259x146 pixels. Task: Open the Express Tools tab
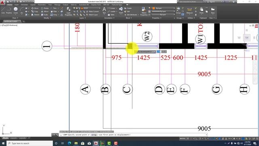tap(96, 5)
